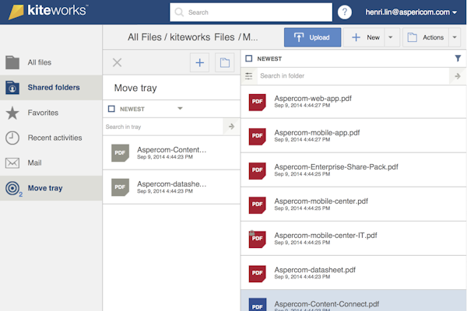
Task: Click gray PDF icon of Aspercom-datashe... in tray
Action: tap(120, 187)
